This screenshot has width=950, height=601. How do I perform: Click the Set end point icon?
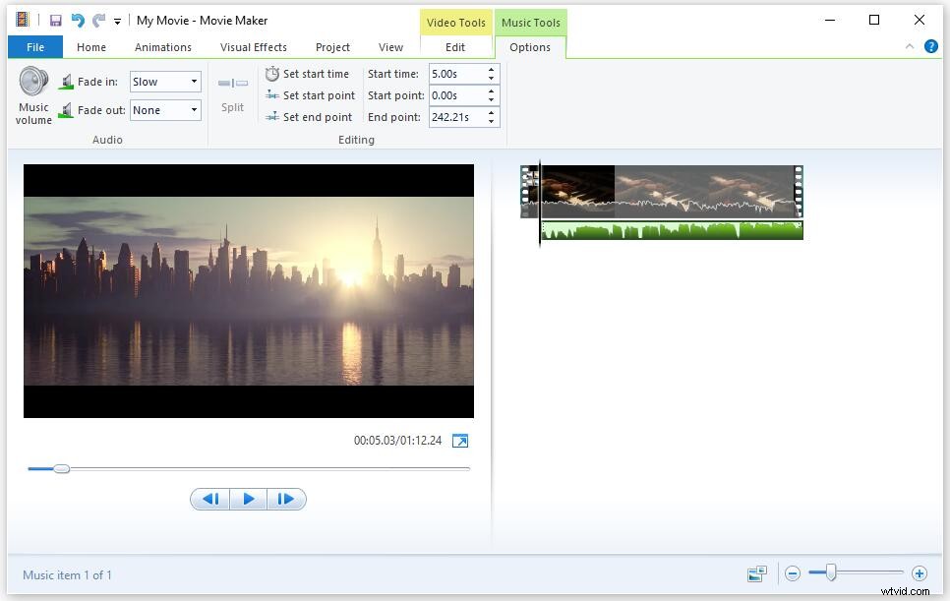pos(271,116)
